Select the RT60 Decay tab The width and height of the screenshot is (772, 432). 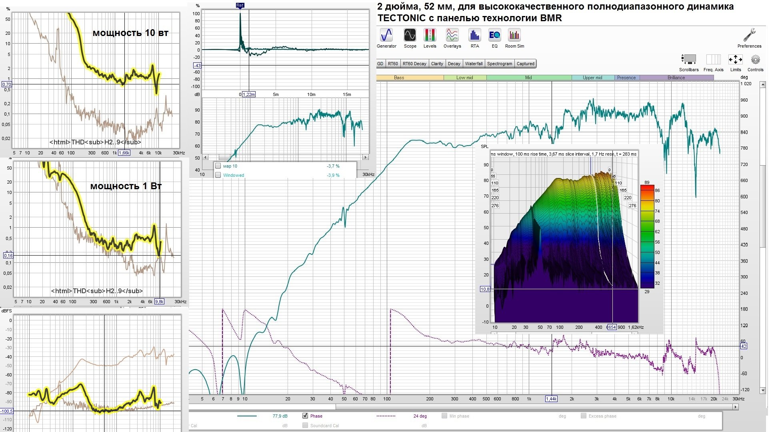click(x=414, y=64)
